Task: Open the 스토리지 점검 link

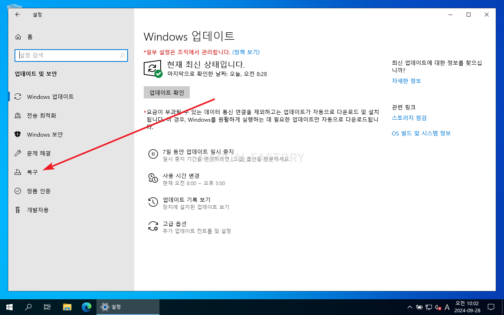Action: click(x=409, y=118)
